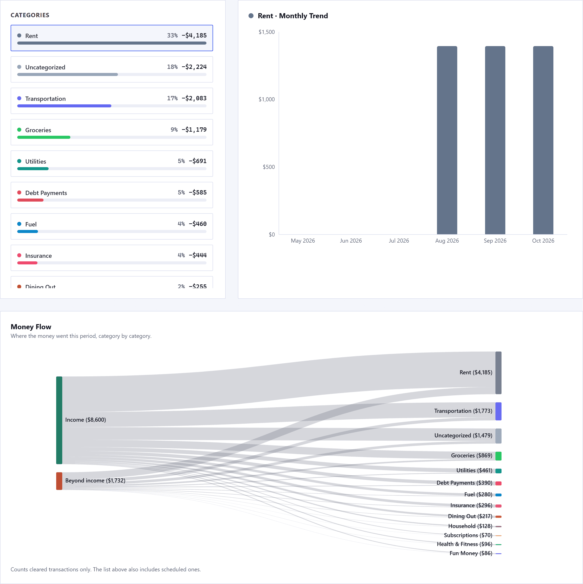Viewport: 583px width, 584px height.
Task: Click the −$2,224 Uncategorized amount
Action: click(x=194, y=67)
